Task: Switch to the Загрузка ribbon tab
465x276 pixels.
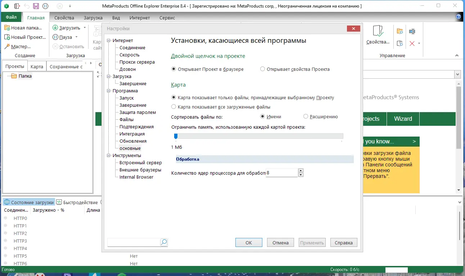Action: 93,18
